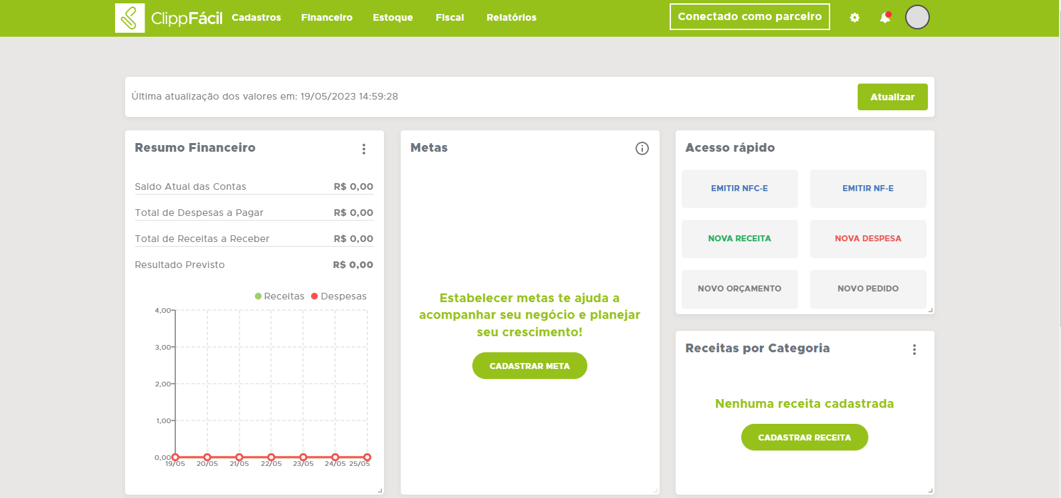Open Receitas por Categoria three-dot menu
The height and width of the screenshot is (498, 1061).
tap(914, 350)
